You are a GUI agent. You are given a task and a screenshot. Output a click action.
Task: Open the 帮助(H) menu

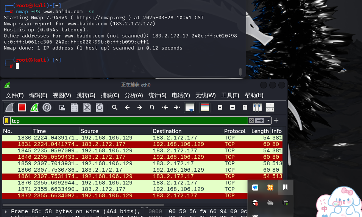254,95
